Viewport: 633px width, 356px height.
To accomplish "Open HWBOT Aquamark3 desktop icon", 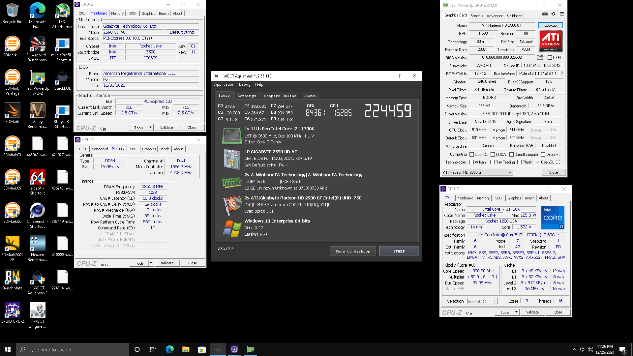I will tap(37, 282).
